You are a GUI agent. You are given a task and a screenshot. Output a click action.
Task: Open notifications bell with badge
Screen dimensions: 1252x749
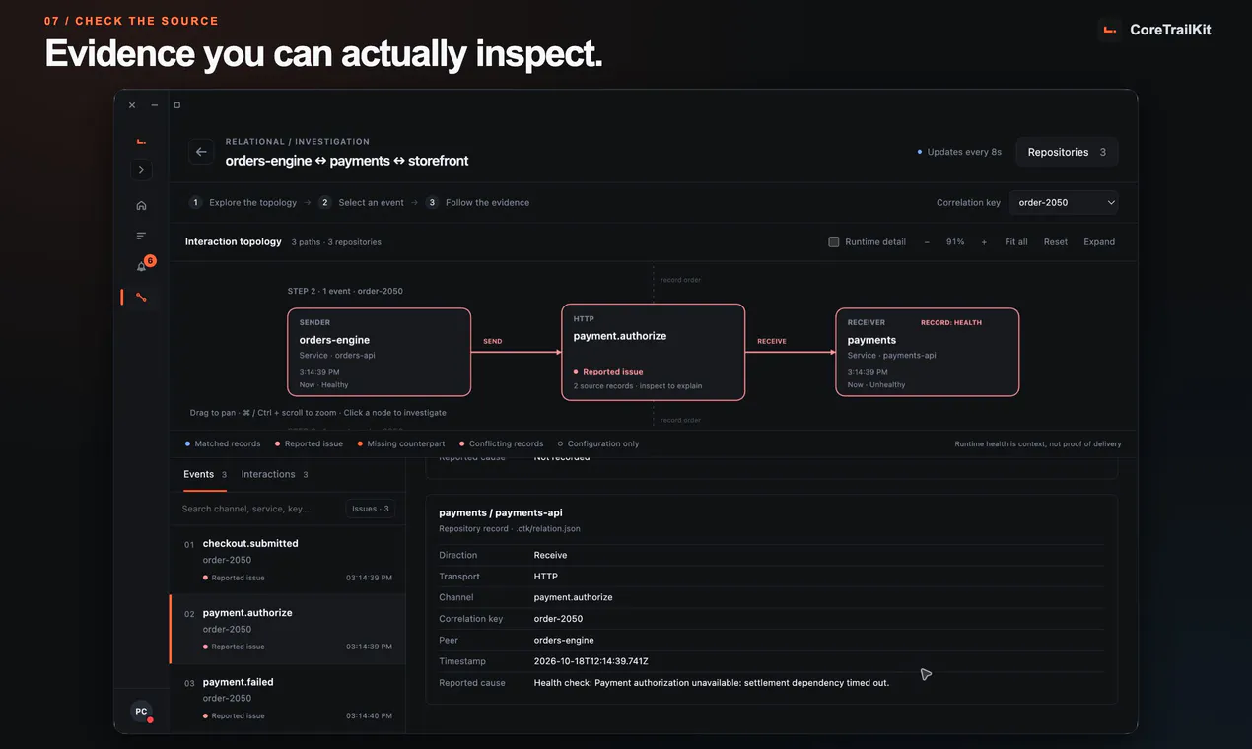point(142,265)
